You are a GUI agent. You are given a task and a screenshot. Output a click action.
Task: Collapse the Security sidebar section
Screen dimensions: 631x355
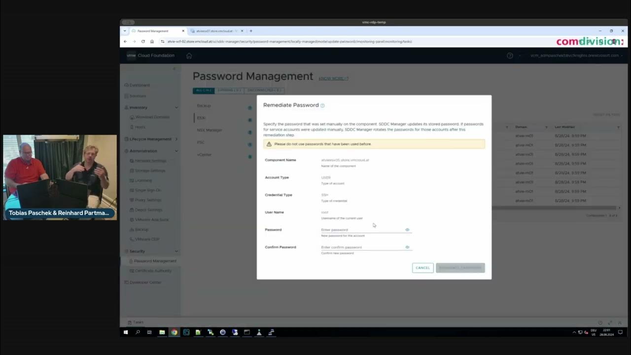pyautogui.click(x=176, y=251)
